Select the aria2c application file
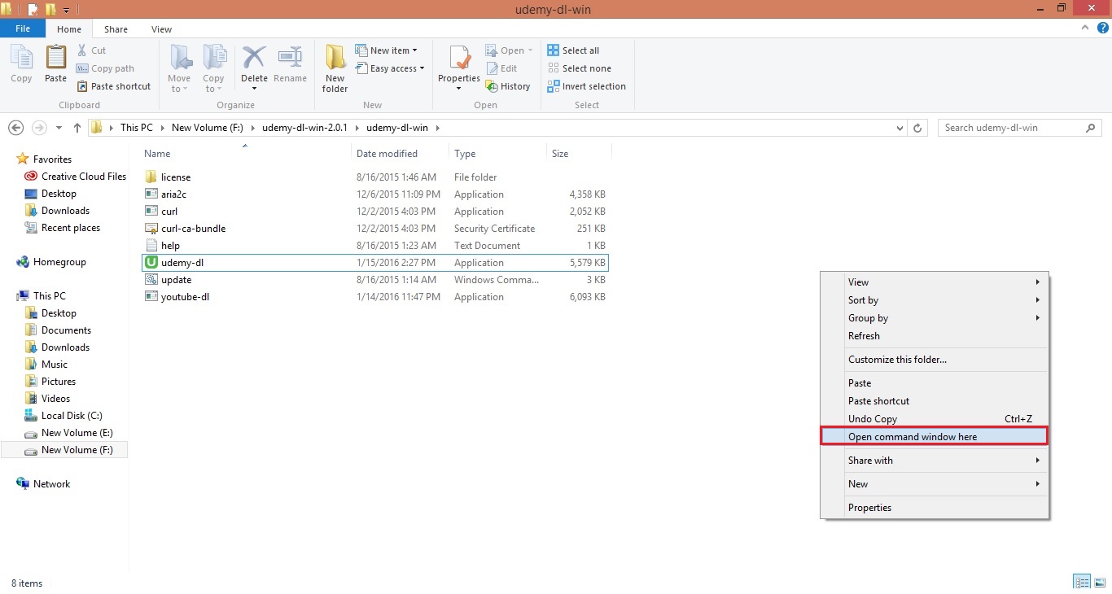The width and height of the screenshot is (1112, 594). 374,194
